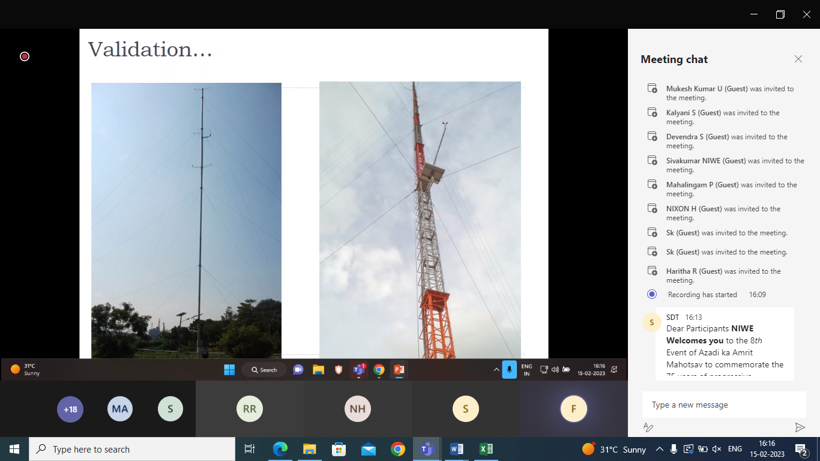820x461 pixels.
Task: Select the NH participant tile
Action: (358, 409)
